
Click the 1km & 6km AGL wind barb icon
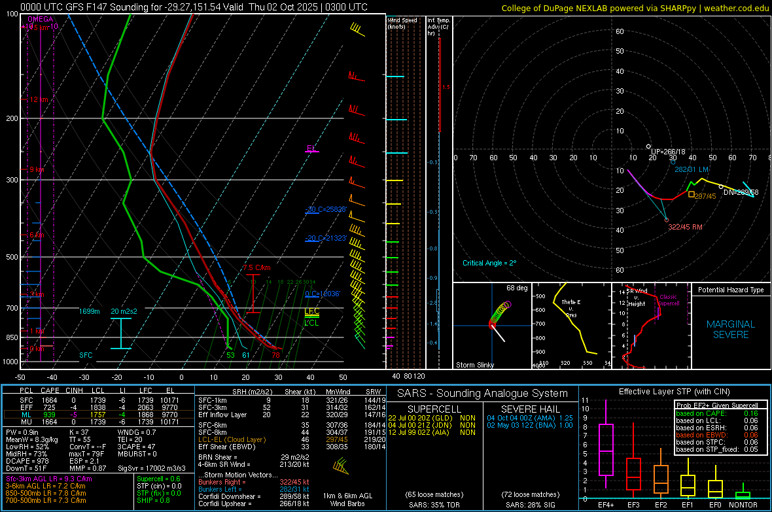[x=340, y=466]
